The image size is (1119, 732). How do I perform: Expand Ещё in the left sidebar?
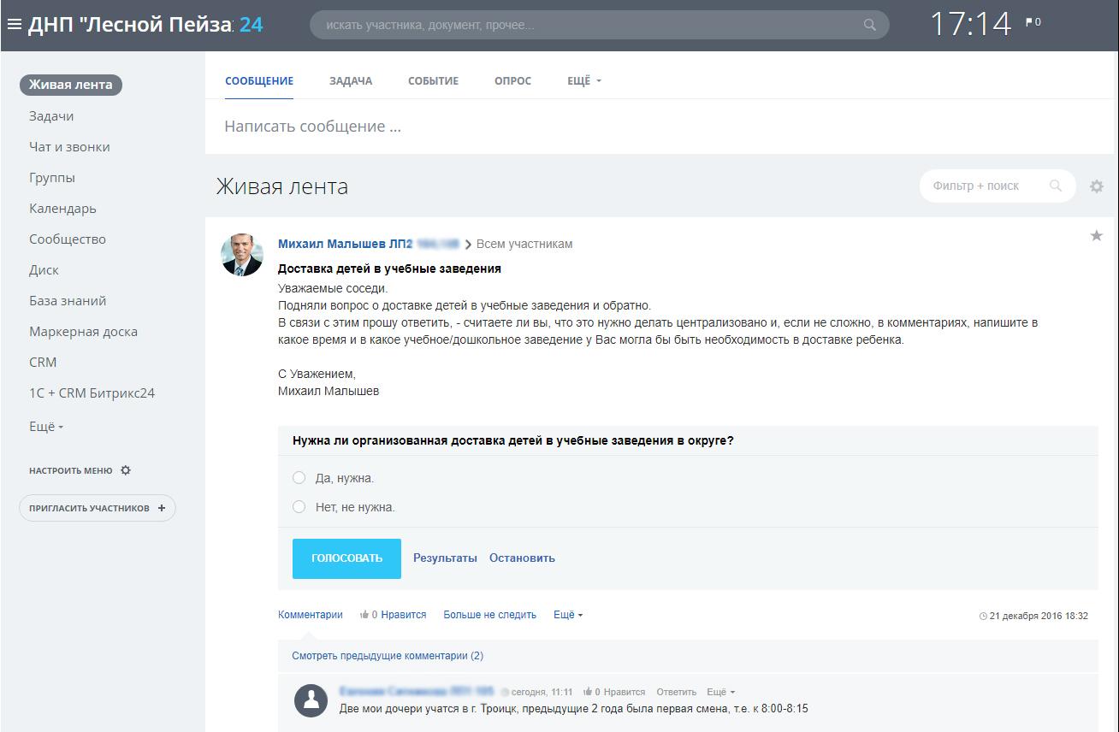[x=46, y=427]
